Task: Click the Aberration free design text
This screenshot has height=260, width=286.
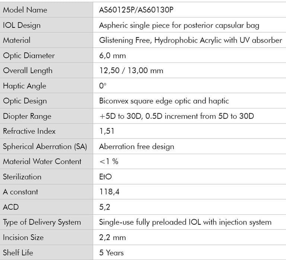Action: click(136, 146)
